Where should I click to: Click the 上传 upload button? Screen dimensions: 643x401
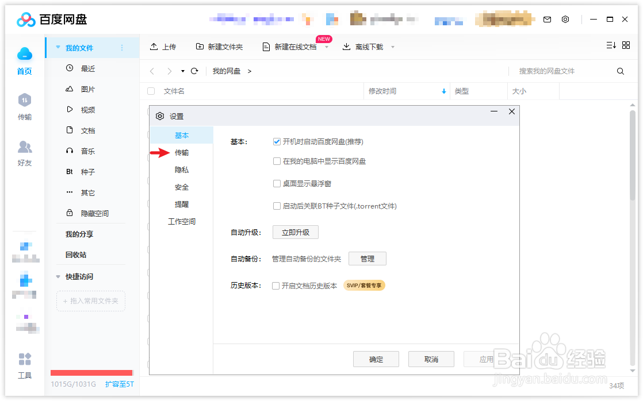coord(163,47)
